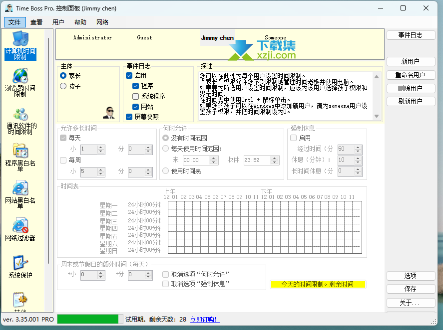
Task: Choose the 孩子 role radio button
Action: [x=63, y=86]
